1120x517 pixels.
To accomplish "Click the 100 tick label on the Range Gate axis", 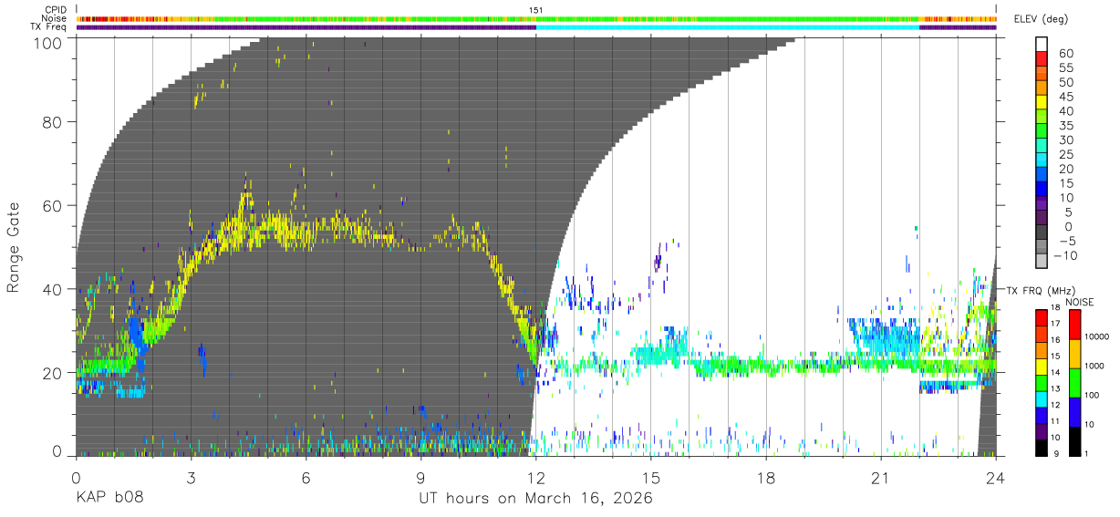I will coord(47,41).
